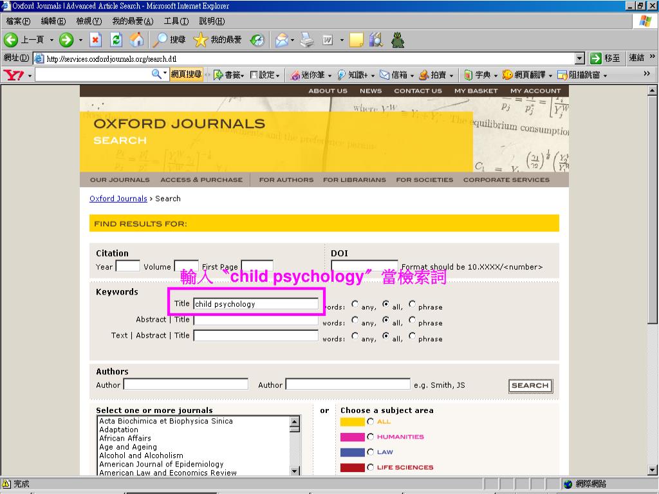Open the 檔案(F) menu
The image size is (659, 494).
click(x=18, y=21)
